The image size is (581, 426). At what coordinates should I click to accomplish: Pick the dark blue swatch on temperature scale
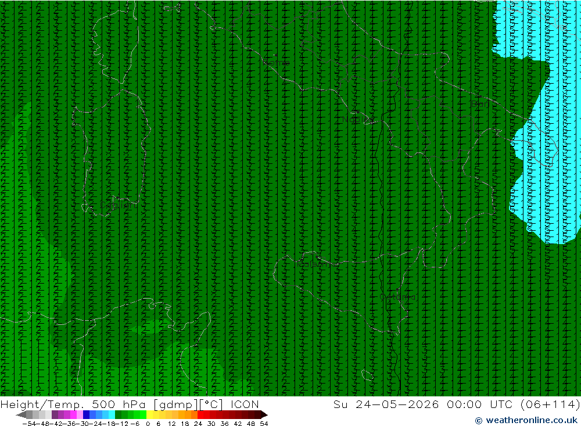click(x=86, y=414)
